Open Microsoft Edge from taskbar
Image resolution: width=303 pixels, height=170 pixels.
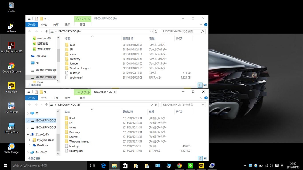103,166
